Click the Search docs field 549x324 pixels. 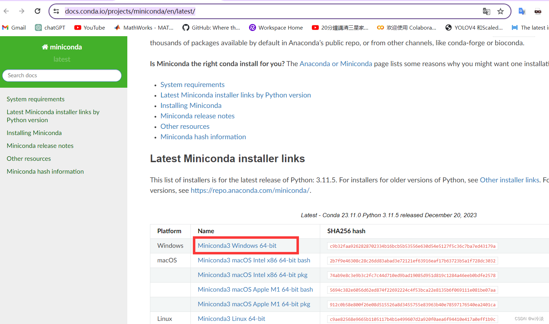pyautogui.click(x=62, y=76)
